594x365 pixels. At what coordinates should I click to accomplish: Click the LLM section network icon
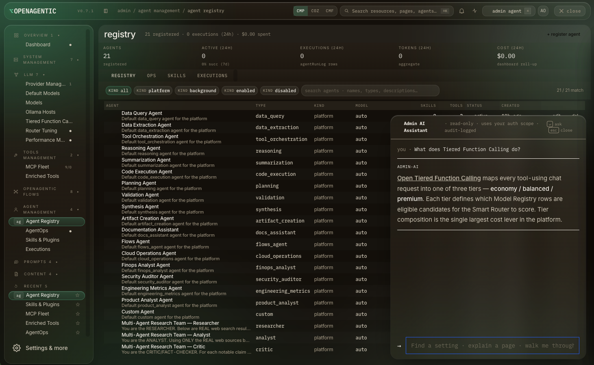(x=16, y=75)
